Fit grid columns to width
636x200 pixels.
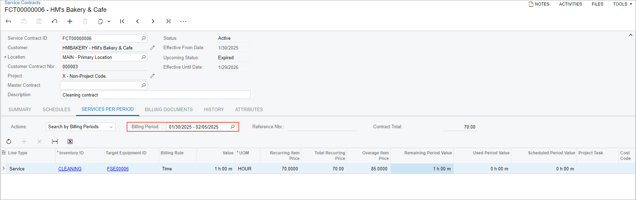[55, 141]
